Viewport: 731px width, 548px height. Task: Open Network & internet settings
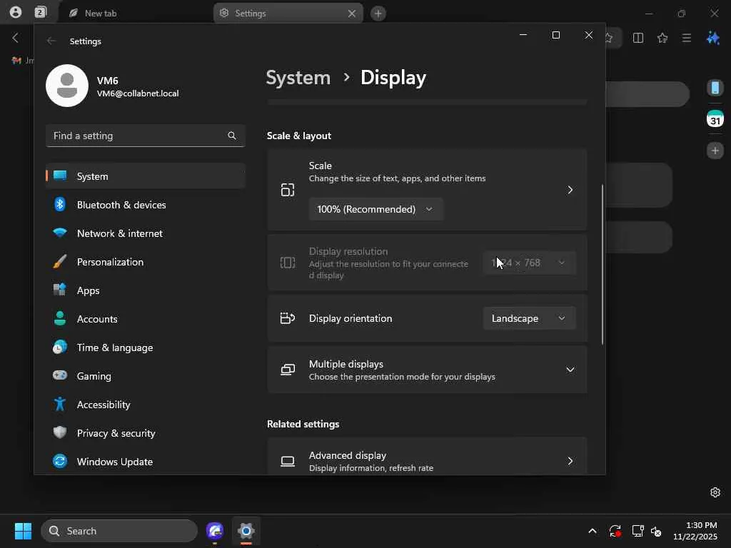pyautogui.click(x=119, y=233)
